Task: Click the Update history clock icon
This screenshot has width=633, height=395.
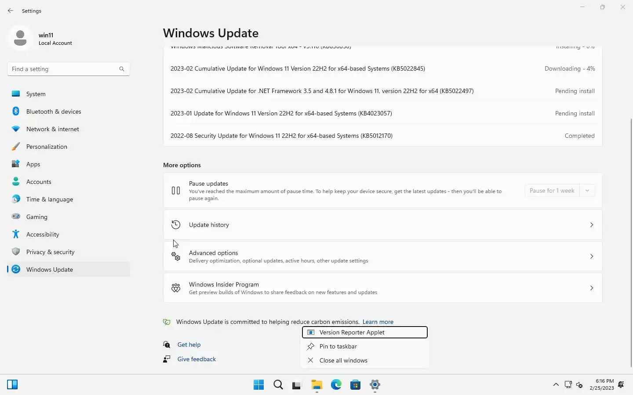Action: pos(176,225)
